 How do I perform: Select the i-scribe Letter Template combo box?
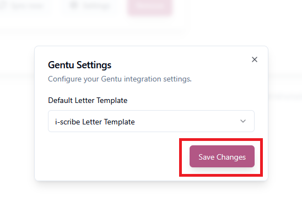tap(151, 121)
